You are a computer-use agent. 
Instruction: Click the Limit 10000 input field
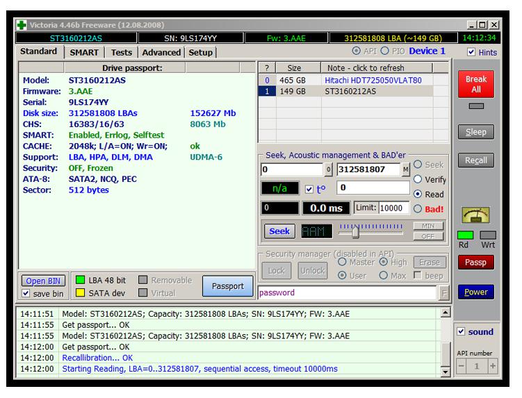coord(394,208)
